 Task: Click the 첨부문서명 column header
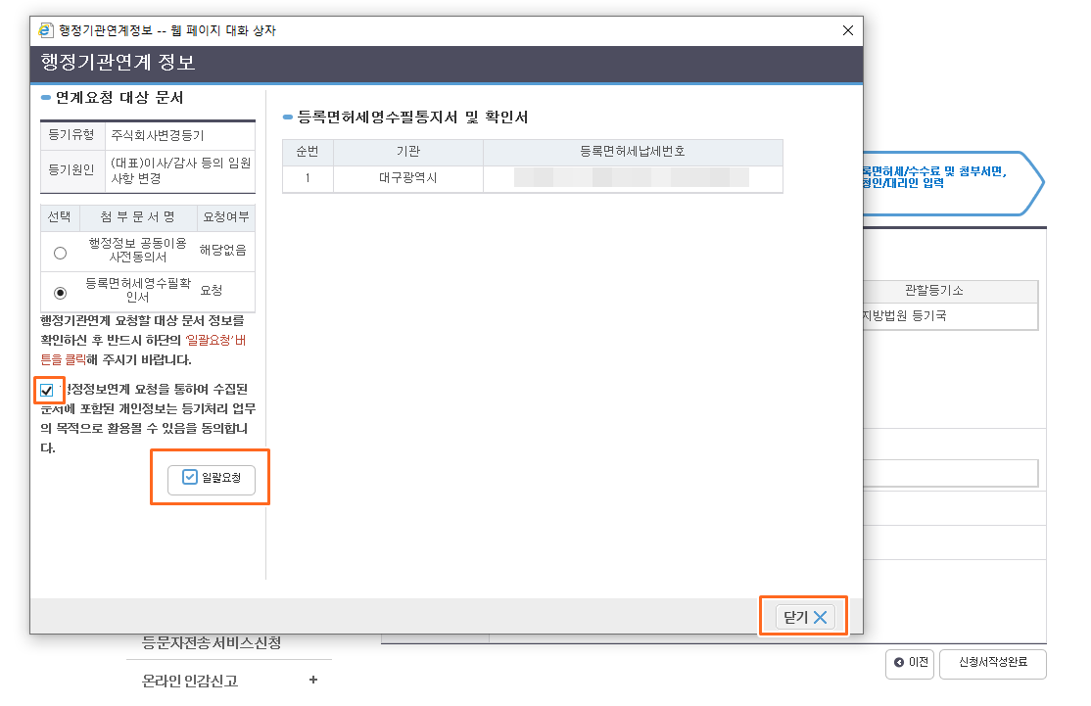tap(138, 217)
